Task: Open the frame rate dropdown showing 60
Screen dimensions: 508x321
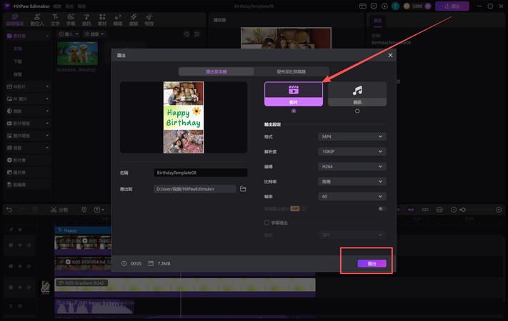Action: pos(352,195)
